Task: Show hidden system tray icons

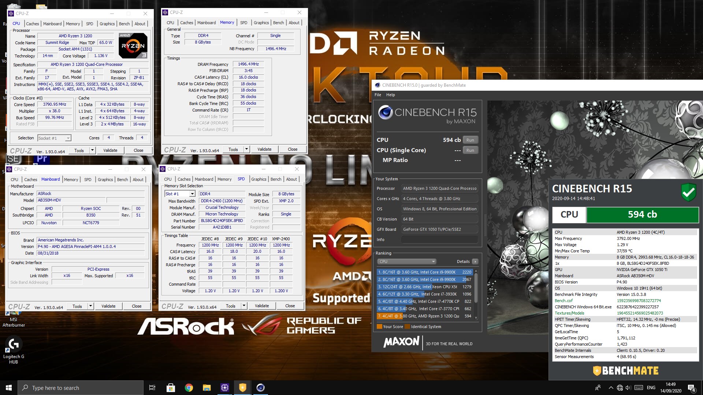Action: pyautogui.click(x=611, y=388)
